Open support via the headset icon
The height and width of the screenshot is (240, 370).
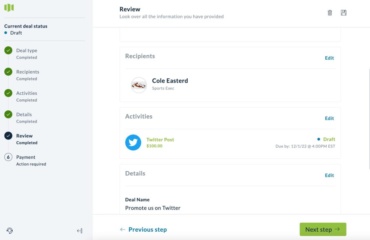10,231
